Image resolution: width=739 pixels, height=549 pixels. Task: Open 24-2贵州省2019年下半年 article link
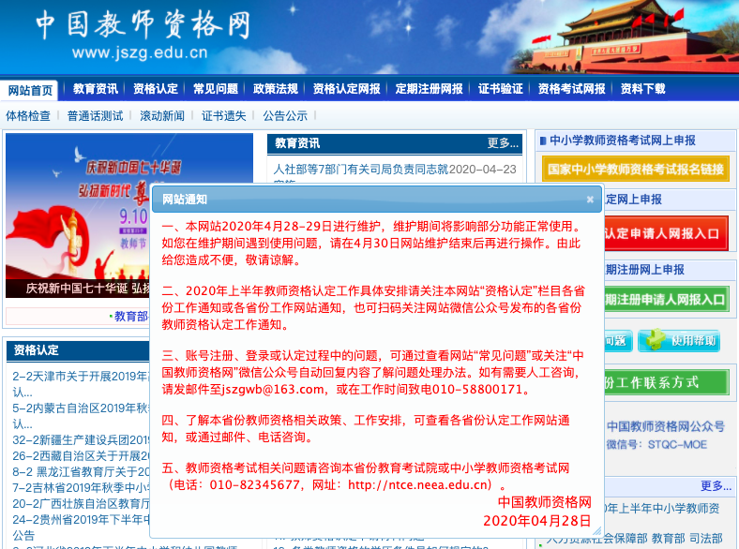click(x=81, y=520)
